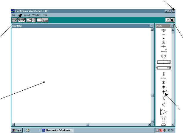The height and width of the screenshot is (133, 183).
Task: Click Untitled window horizontal scroll right arrow
Action: [149, 125]
